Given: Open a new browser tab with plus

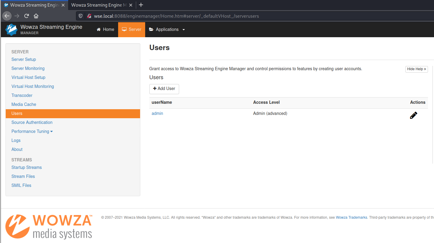Looking at the screenshot, I should pyautogui.click(x=141, y=5).
